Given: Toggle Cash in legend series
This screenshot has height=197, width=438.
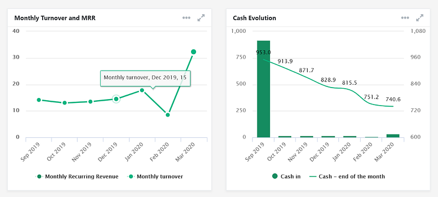Looking at the screenshot, I should [286, 176].
